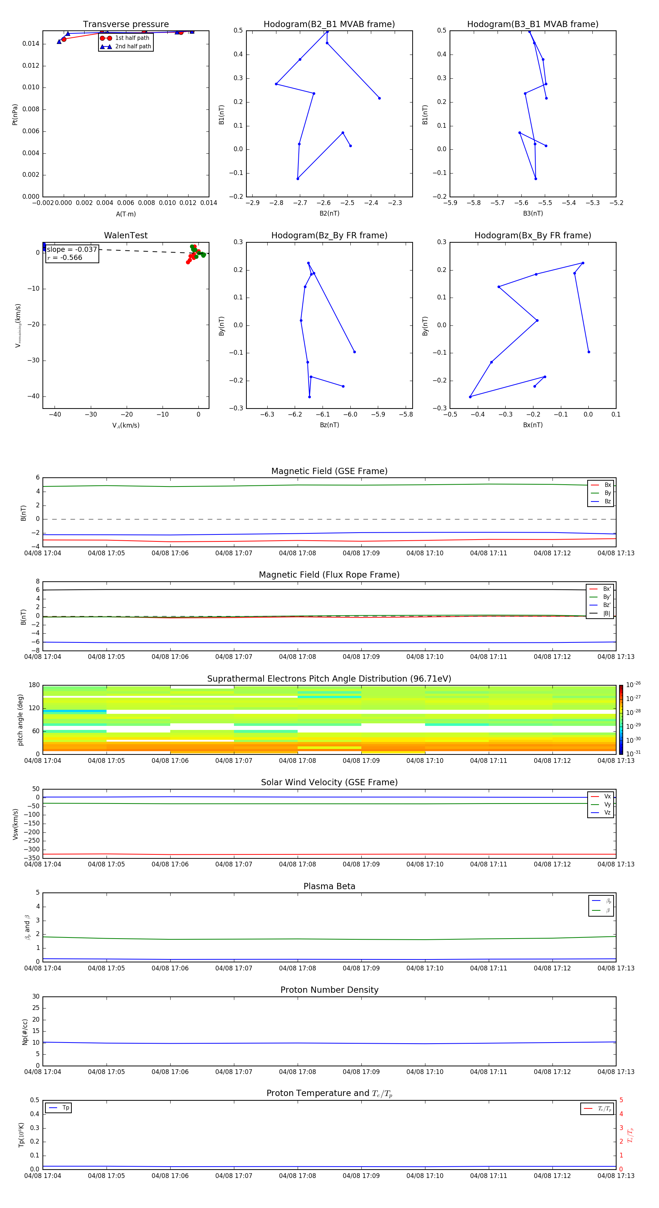Select "By'" in the flux rope legend
Screen dimensions: 659x1208
click(600, 597)
